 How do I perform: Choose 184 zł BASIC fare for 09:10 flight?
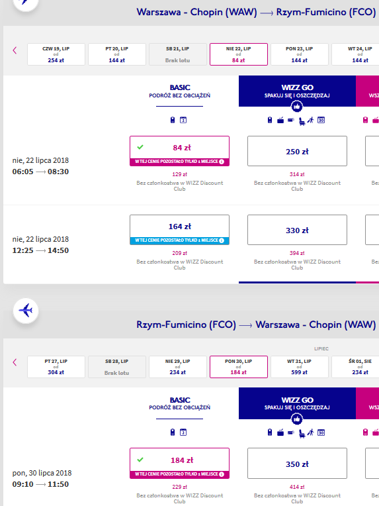coord(179,464)
